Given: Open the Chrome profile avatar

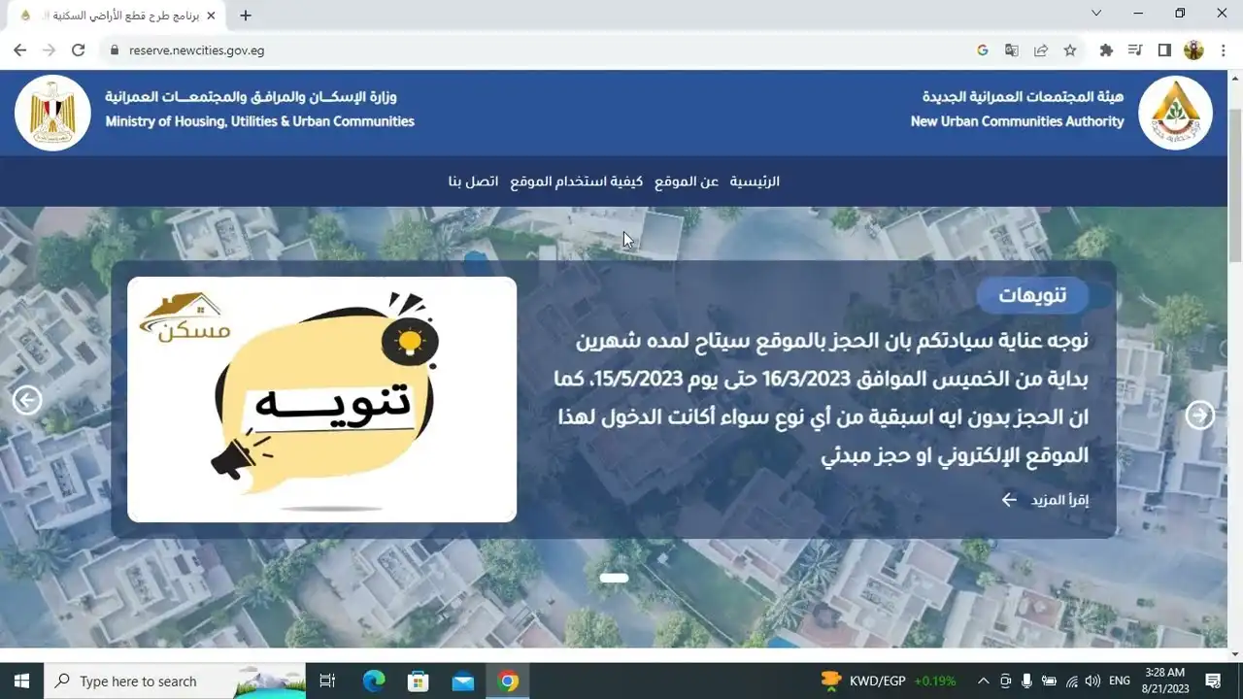Looking at the screenshot, I should coord(1193,50).
